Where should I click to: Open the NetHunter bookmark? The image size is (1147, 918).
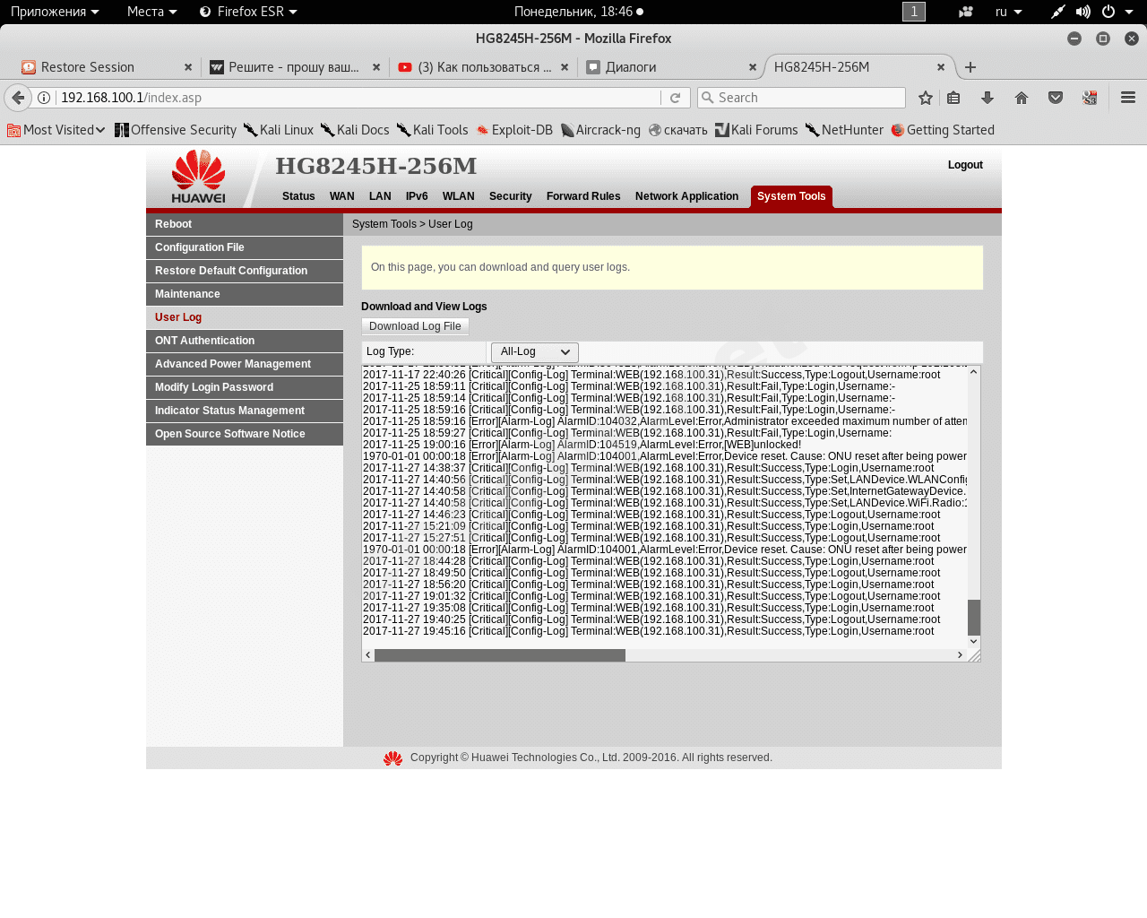(x=844, y=130)
